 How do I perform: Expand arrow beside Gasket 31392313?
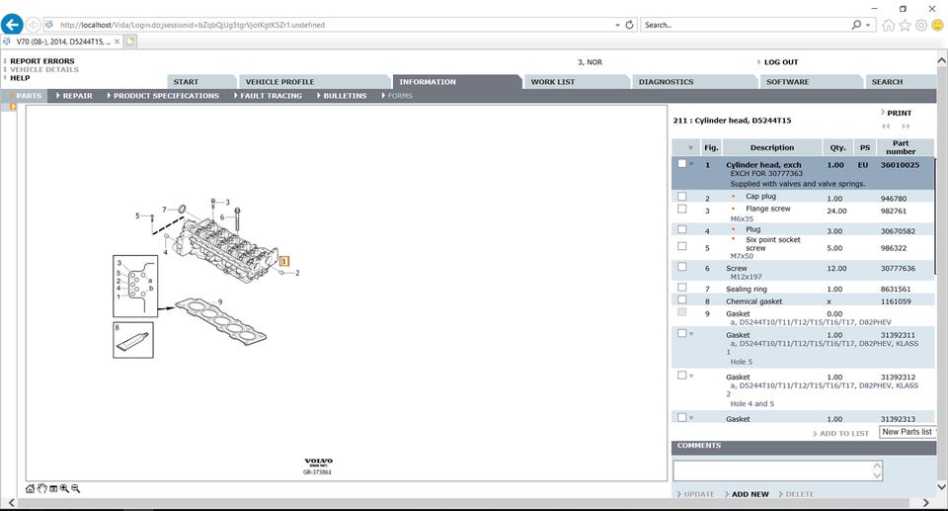691,418
